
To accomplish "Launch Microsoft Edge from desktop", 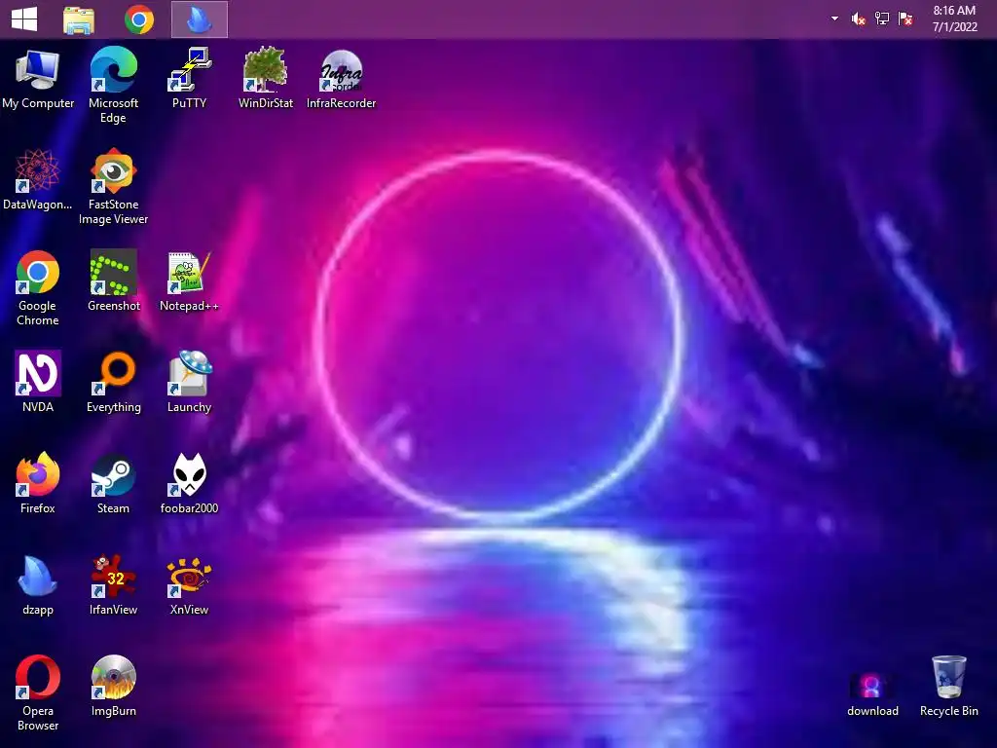I will pyautogui.click(x=113, y=86).
